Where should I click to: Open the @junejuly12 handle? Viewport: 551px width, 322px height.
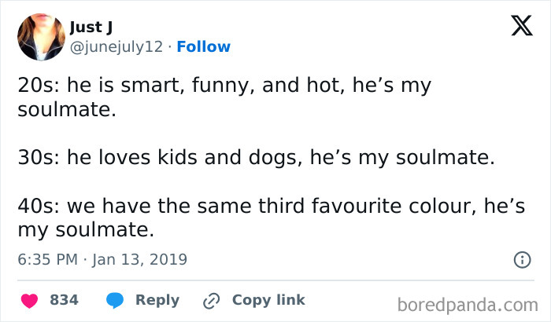point(117,46)
